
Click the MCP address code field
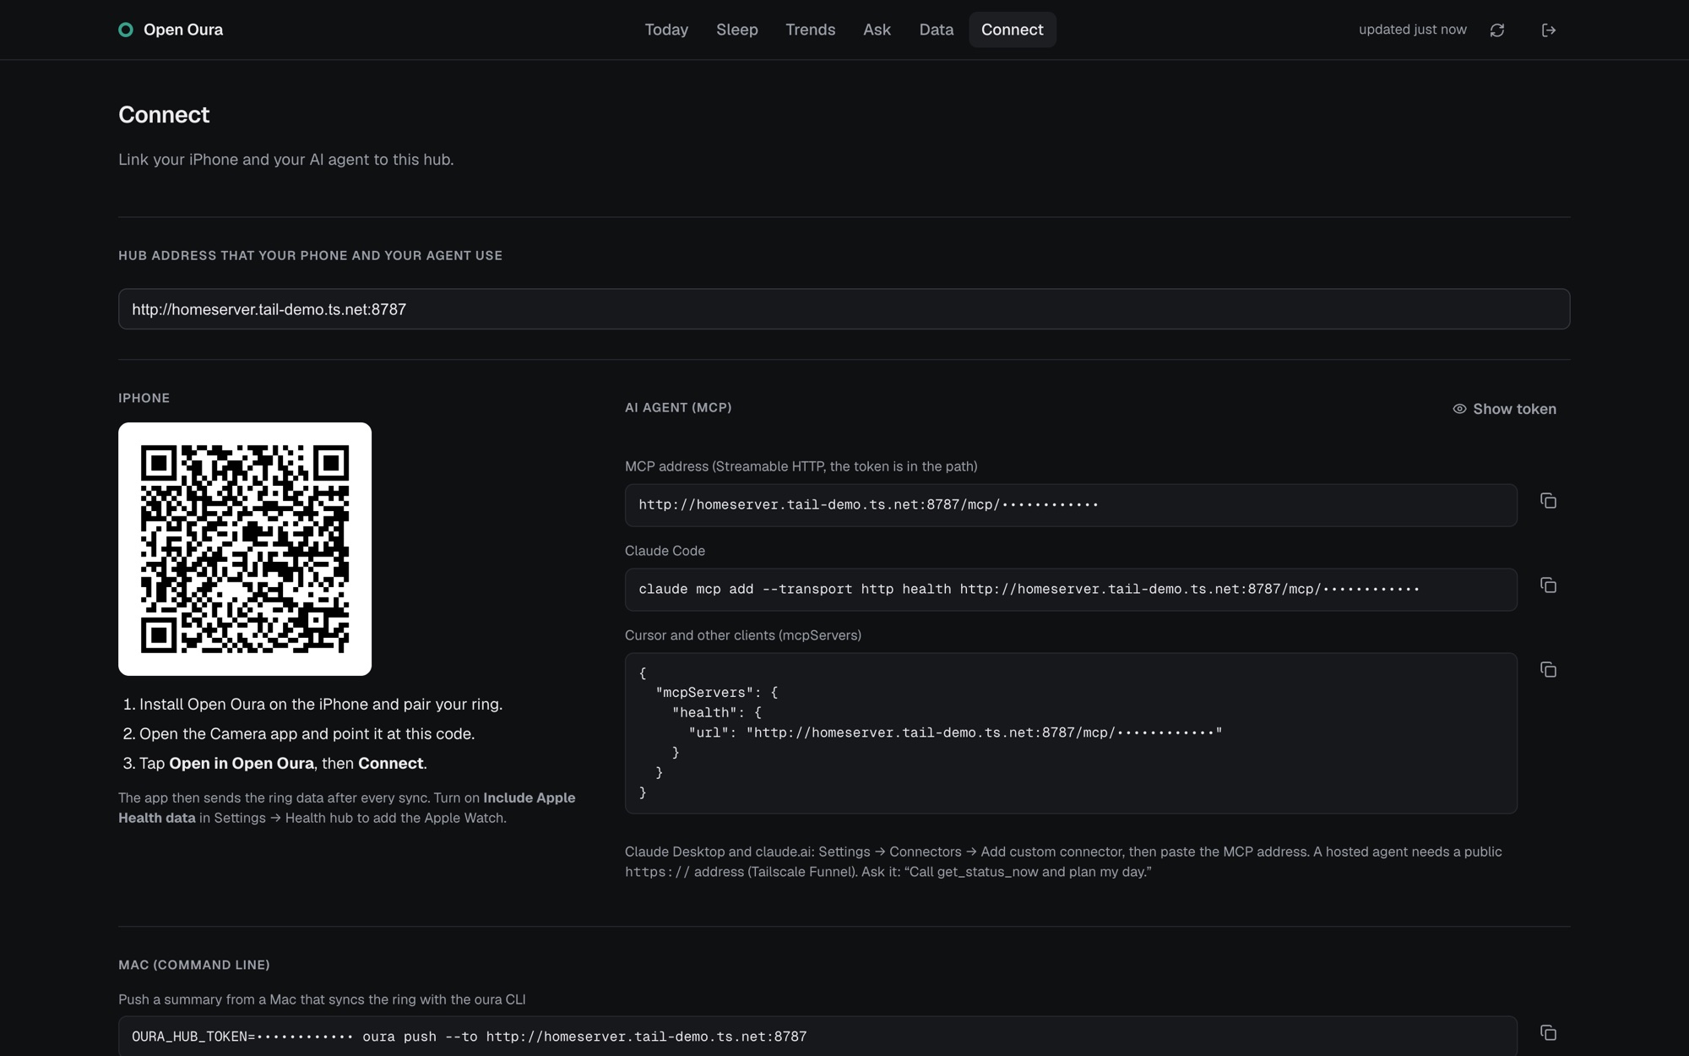coord(1071,505)
